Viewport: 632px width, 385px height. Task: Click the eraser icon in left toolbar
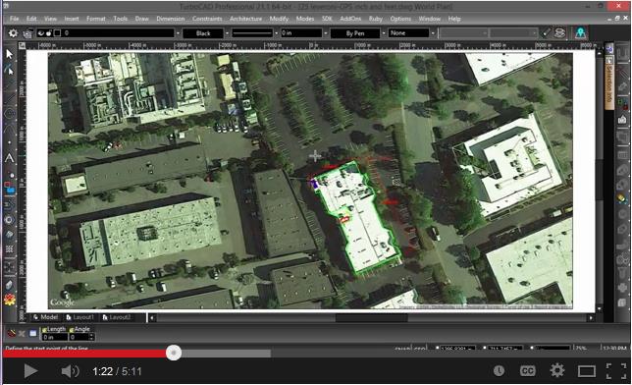[9, 285]
